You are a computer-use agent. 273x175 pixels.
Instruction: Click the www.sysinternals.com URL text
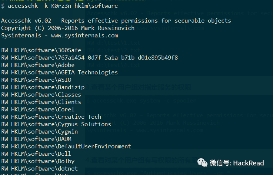tap(84, 36)
